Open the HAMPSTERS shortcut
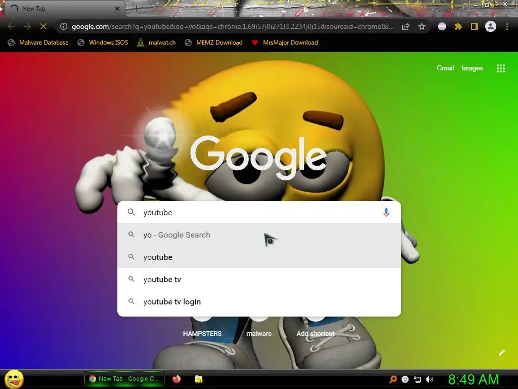The width and height of the screenshot is (518, 389). (202, 333)
